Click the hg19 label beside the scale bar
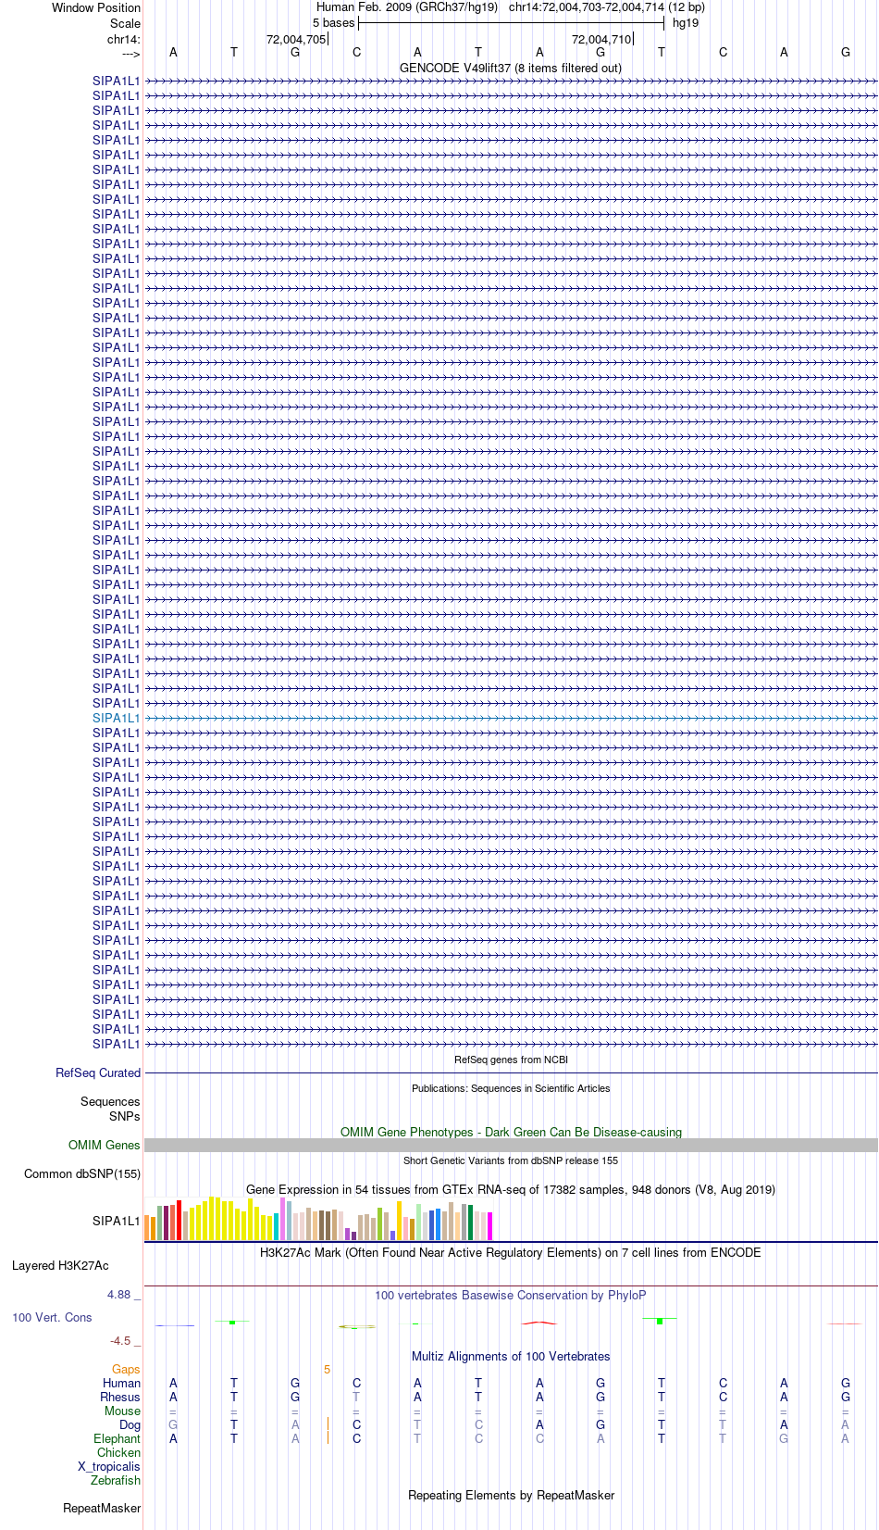This screenshot has width=879, height=1530. (x=686, y=23)
